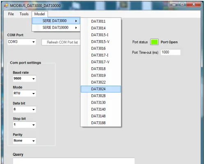Select highlighted DAT3024 model
Viewport: 205px width, 164px height.
pos(101,89)
